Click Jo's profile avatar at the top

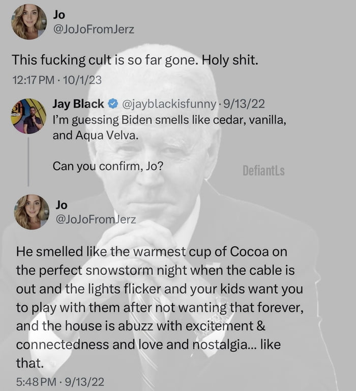(x=29, y=22)
